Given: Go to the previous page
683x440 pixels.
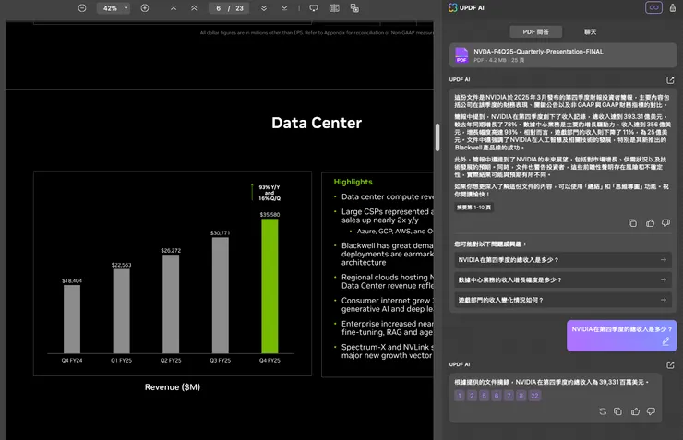Looking at the screenshot, I should 194,8.
